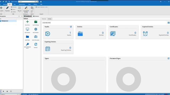
Task: Click the save icon beside the DASHBOARD heading
Action: (168, 23)
